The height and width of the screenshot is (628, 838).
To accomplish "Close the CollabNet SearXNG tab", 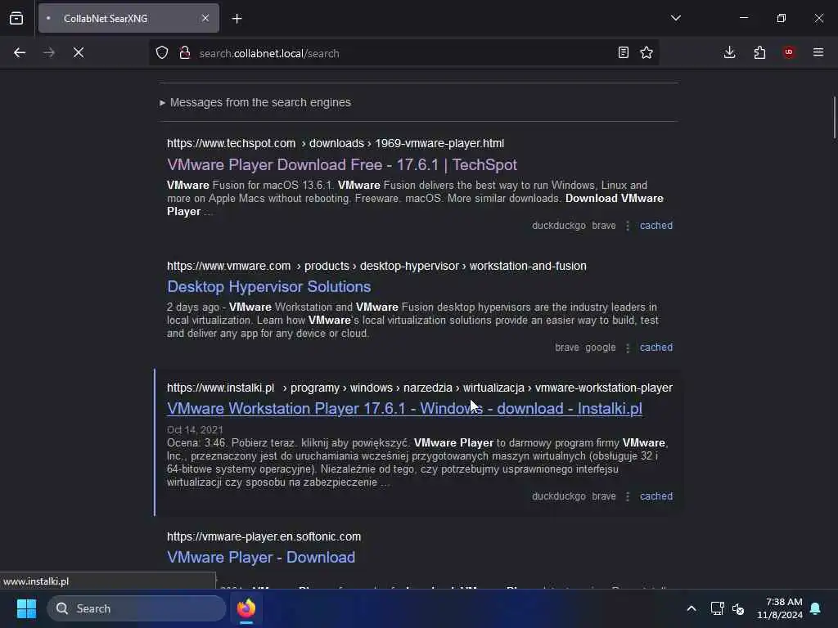I will pos(205,18).
